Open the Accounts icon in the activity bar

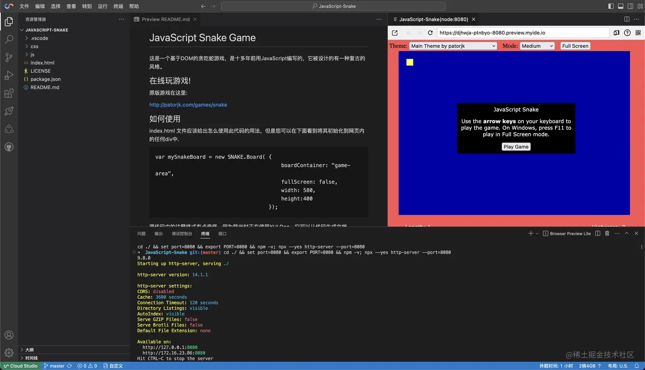click(9, 335)
